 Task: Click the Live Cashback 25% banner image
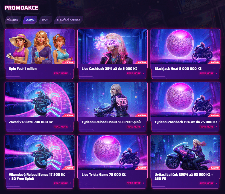(x=113, y=47)
